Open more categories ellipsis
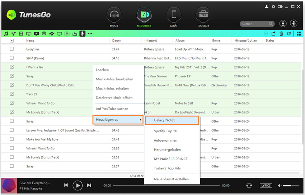Image resolution: width=305 pixels, height=195 pixels. click(90, 34)
